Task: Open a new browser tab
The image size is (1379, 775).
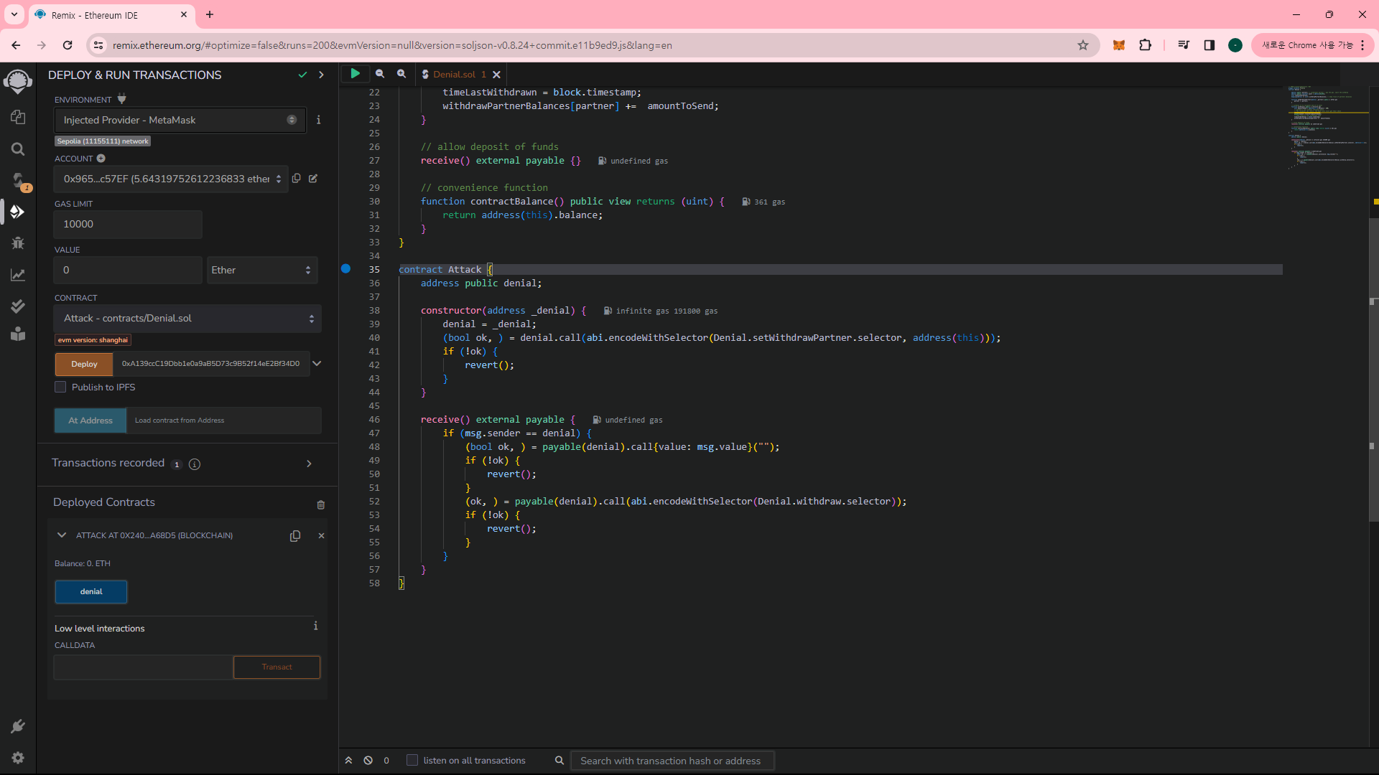Action: tap(210, 14)
